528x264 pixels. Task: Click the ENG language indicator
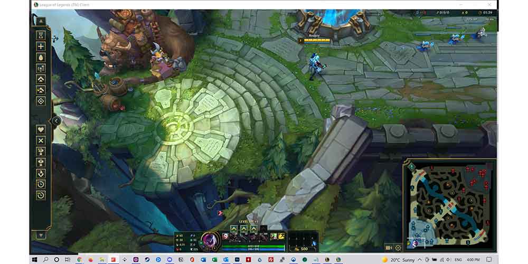click(x=458, y=260)
